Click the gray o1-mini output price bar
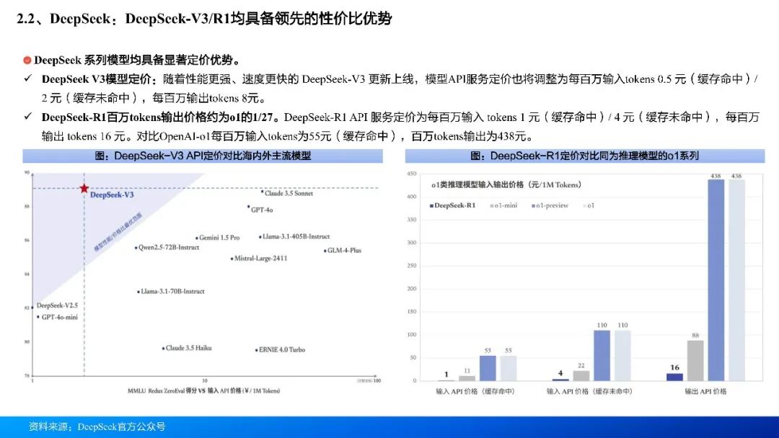 (695, 361)
